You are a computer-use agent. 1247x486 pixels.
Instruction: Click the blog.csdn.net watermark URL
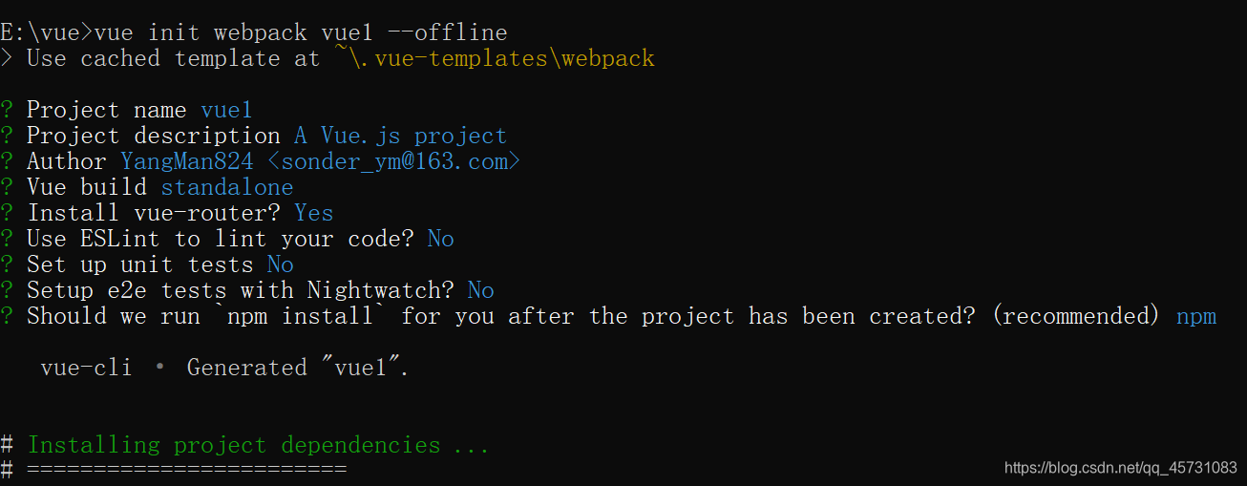click(x=1121, y=468)
